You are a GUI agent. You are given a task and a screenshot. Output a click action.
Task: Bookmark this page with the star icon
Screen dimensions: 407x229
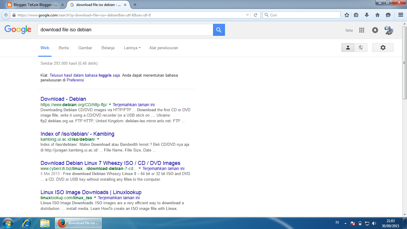[x=347, y=15]
